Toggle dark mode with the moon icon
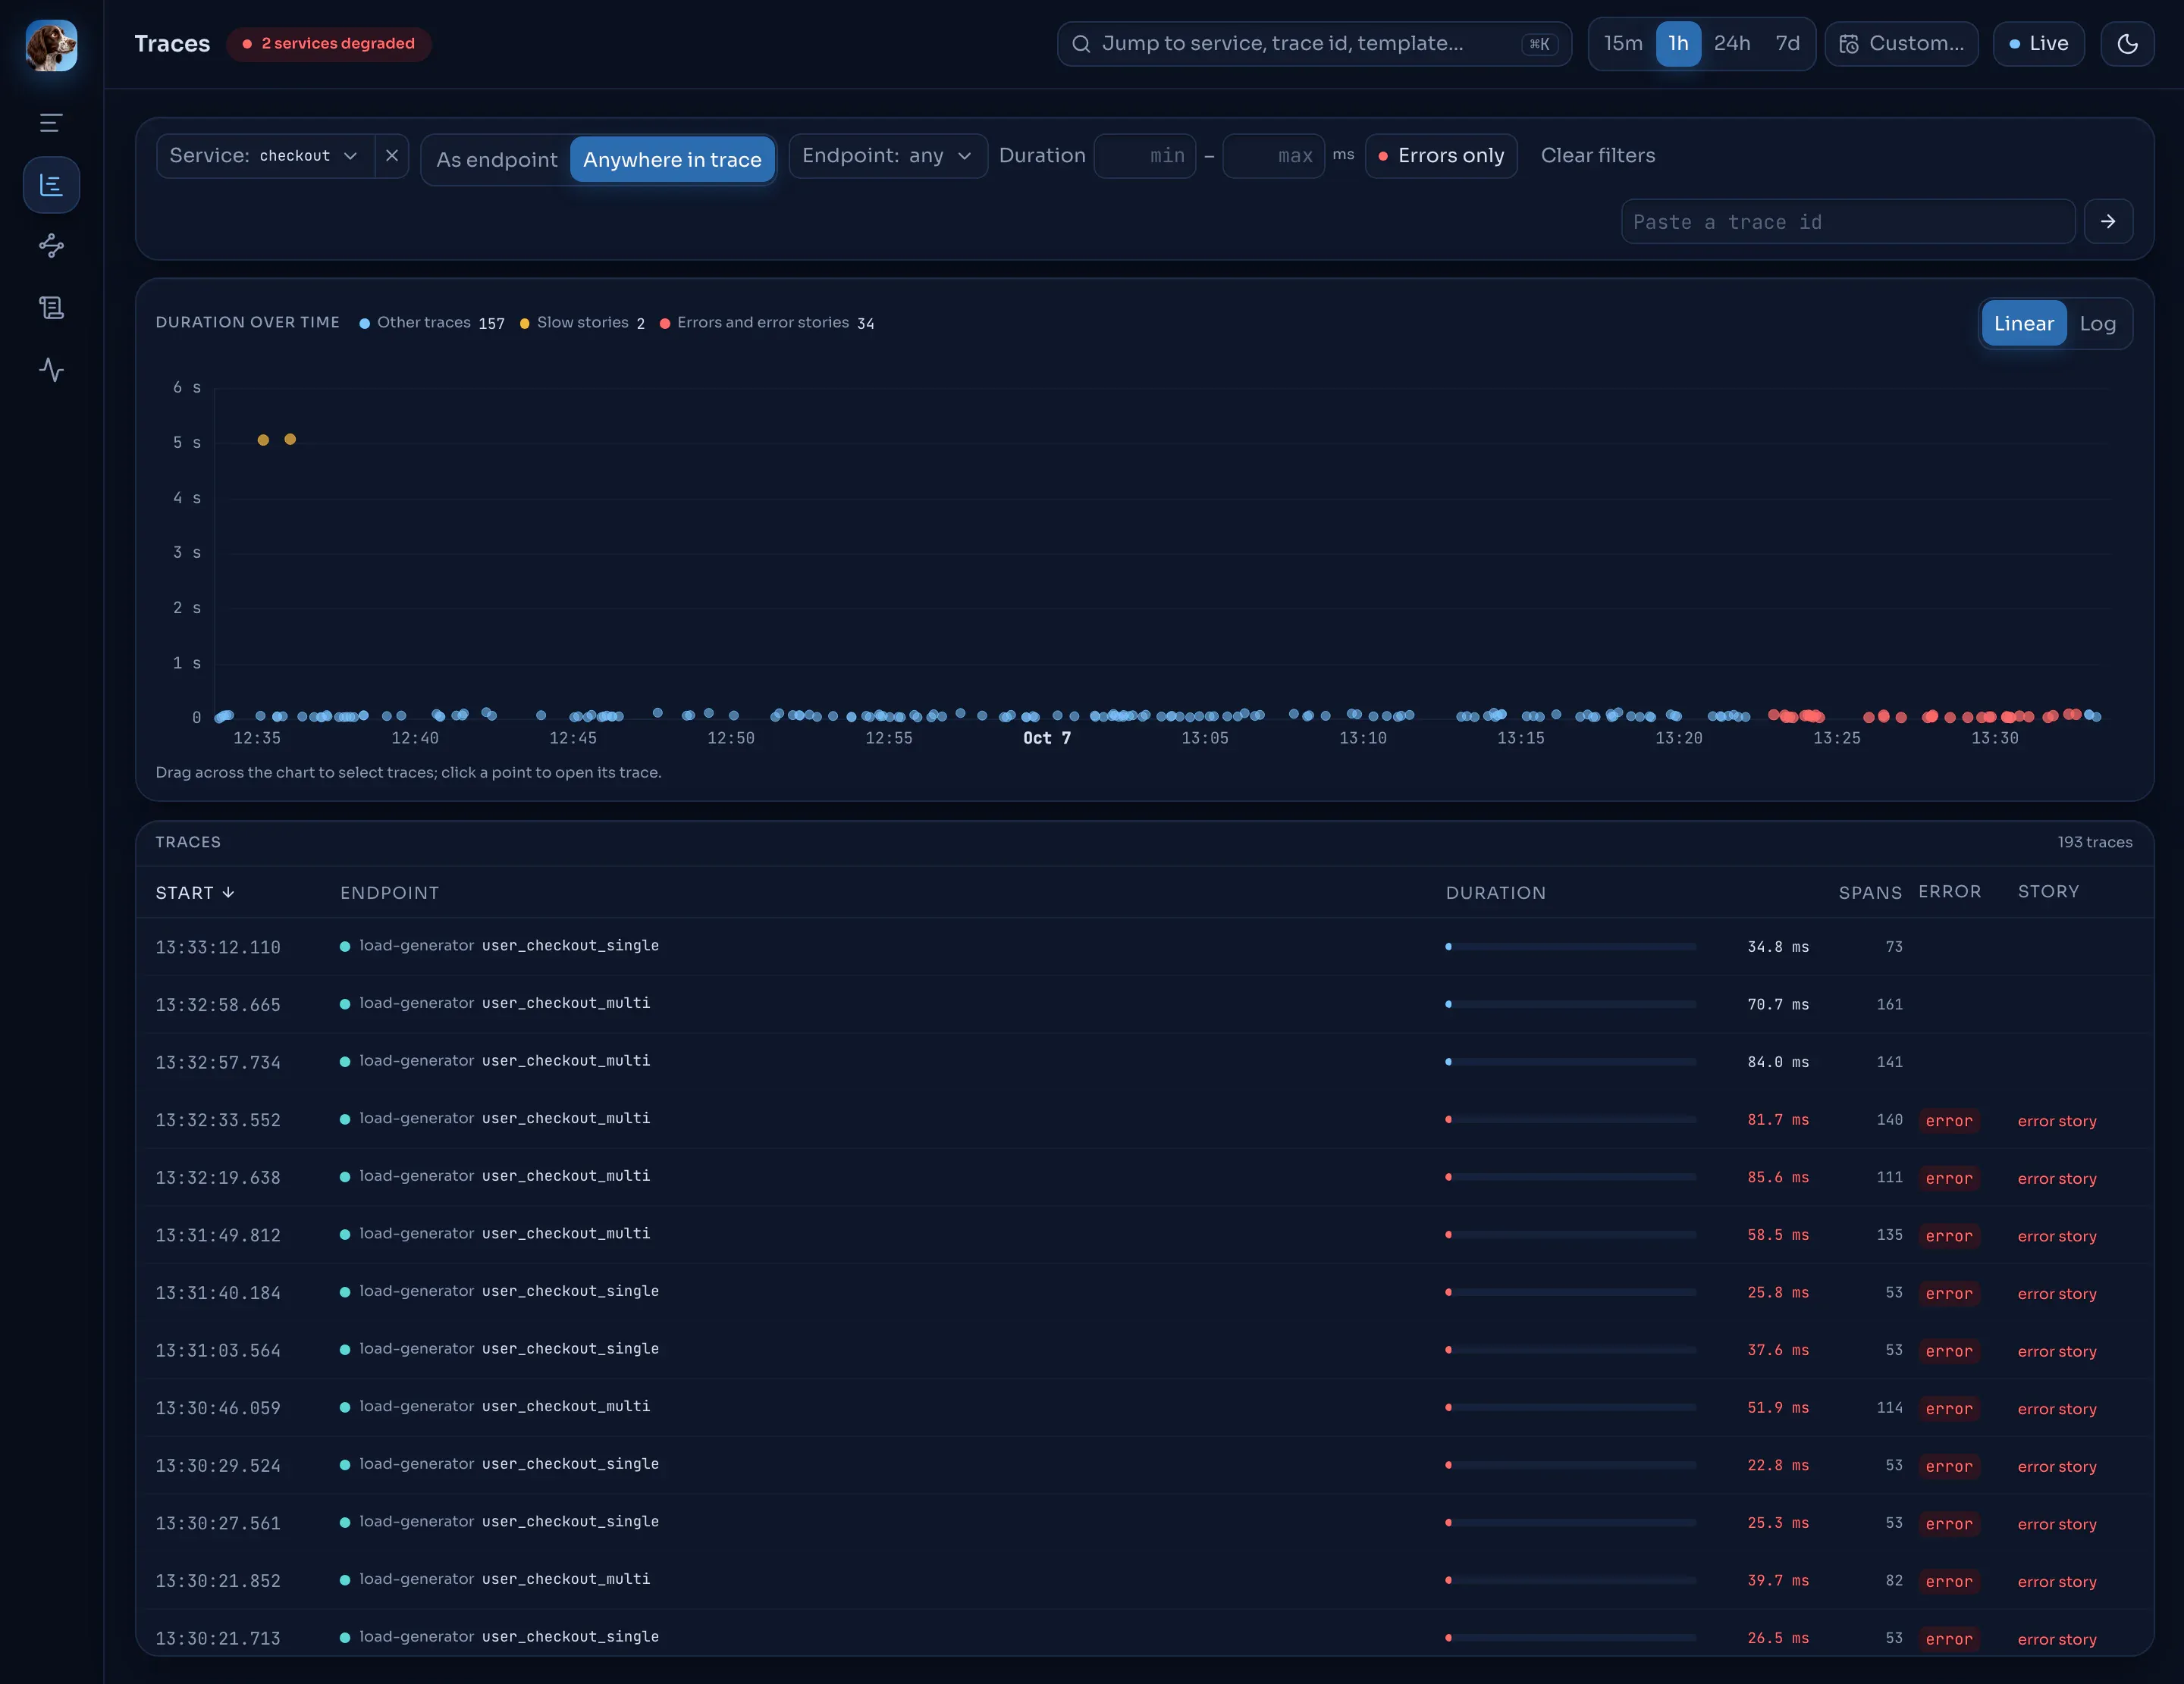 (x=2127, y=44)
